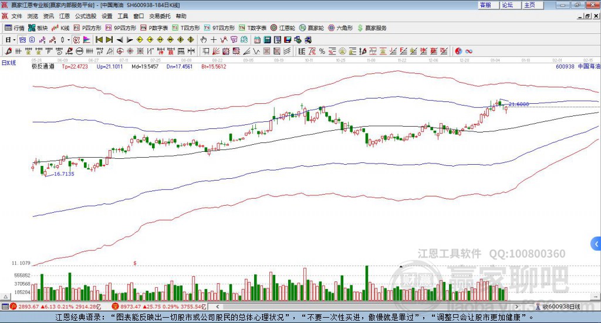Click the 论坛 forum button
601x323 pixels.
[x=508, y=5]
